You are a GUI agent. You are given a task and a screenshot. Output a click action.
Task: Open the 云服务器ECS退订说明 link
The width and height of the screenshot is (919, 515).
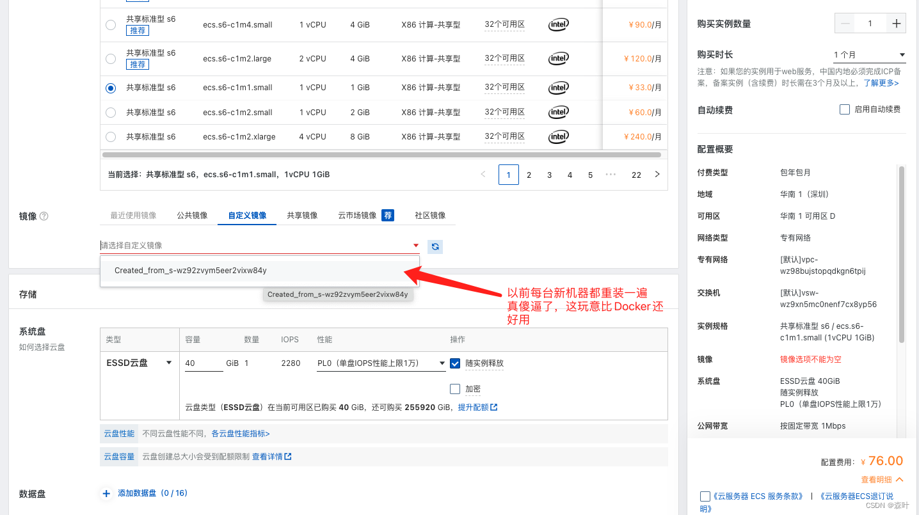pos(797,502)
